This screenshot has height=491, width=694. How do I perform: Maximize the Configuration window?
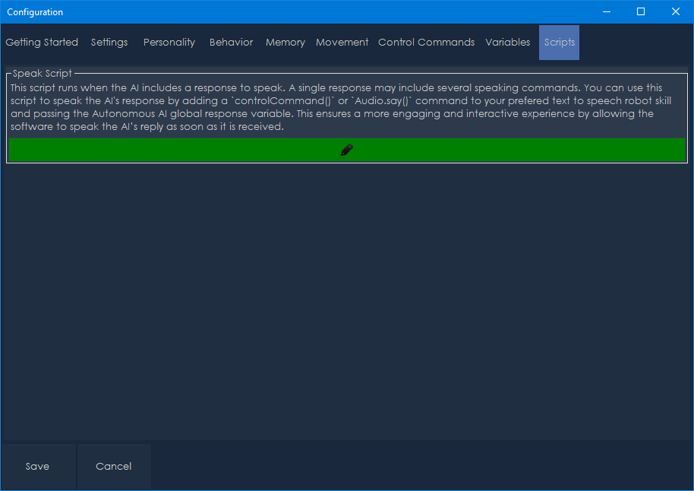tap(641, 11)
